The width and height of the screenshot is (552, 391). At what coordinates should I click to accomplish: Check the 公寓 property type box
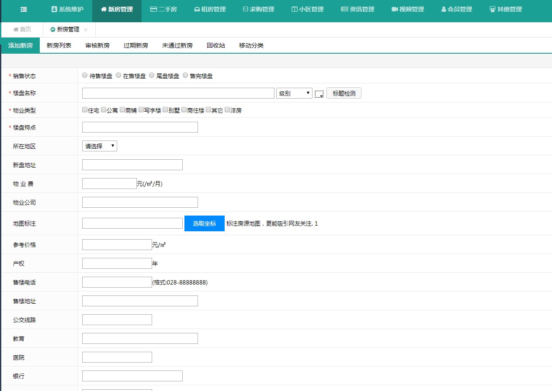tap(104, 110)
